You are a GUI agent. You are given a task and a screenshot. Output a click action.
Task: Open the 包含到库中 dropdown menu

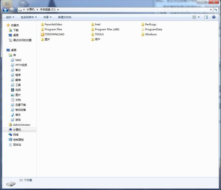tap(29, 17)
